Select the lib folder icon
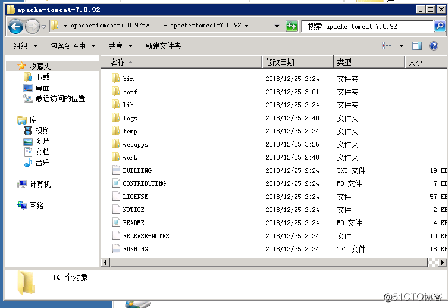Viewport: 448px width, 308px height. 115,104
